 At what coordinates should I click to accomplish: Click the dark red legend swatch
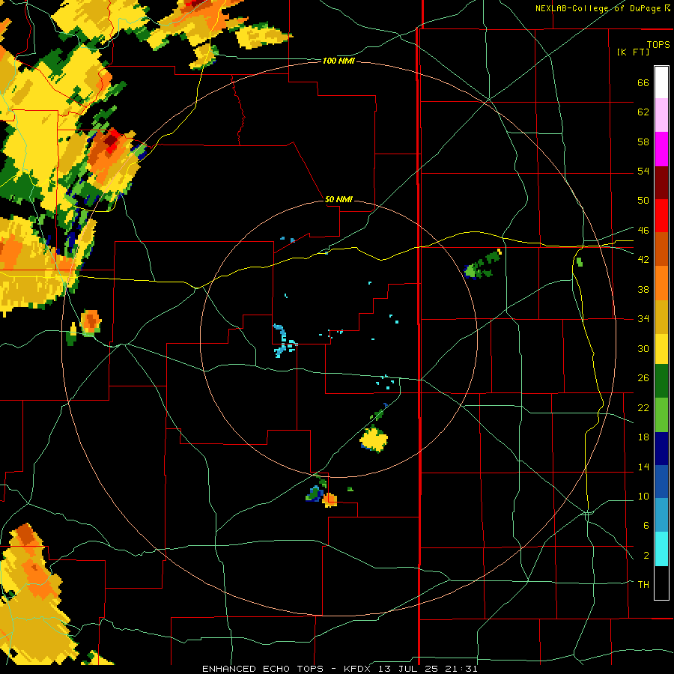[x=661, y=182]
